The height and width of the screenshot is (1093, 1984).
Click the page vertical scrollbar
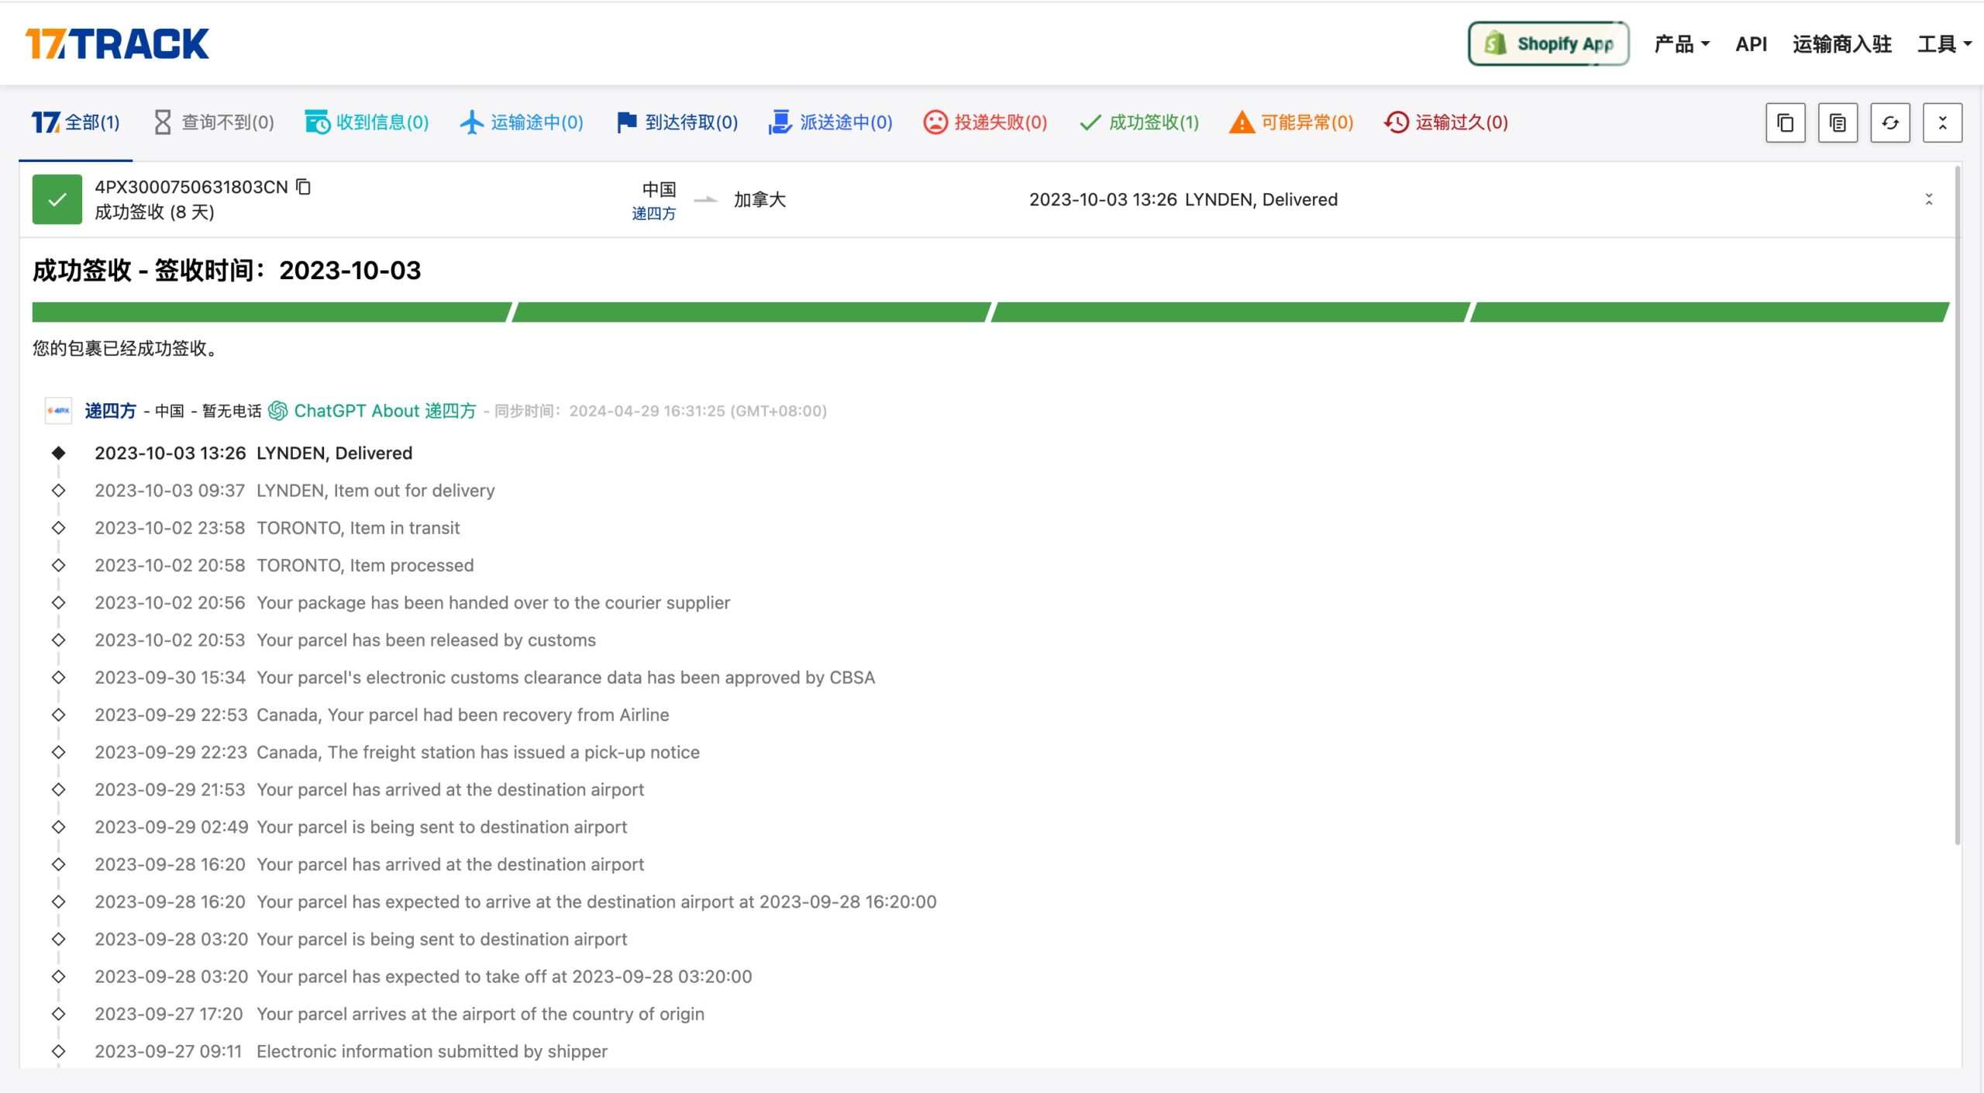[x=1958, y=504]
